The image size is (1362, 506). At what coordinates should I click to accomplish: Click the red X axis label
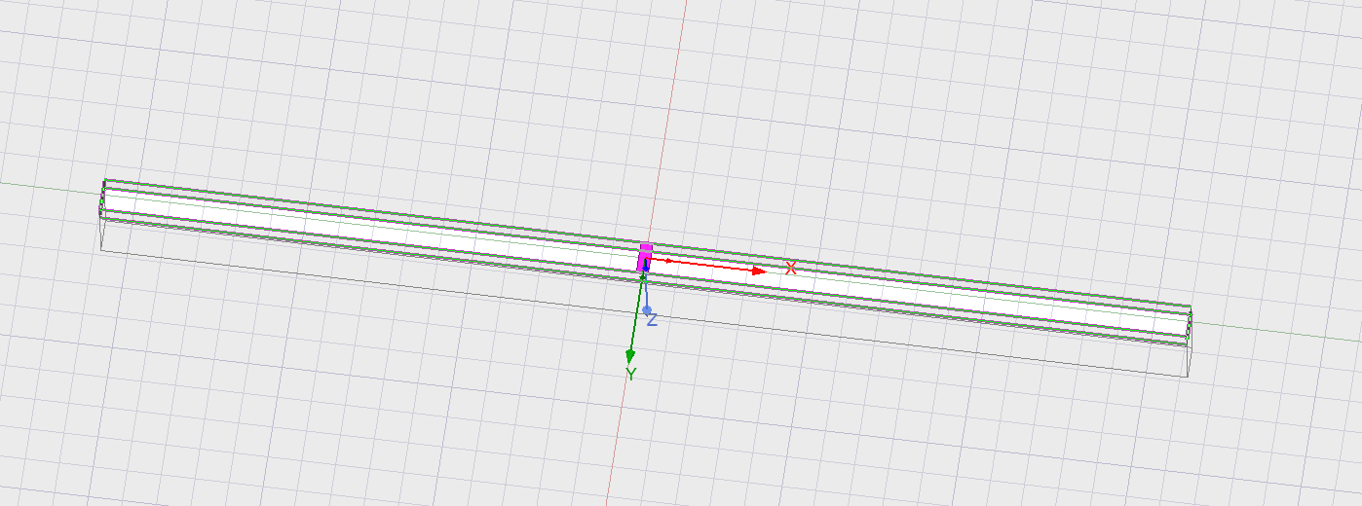791,268
